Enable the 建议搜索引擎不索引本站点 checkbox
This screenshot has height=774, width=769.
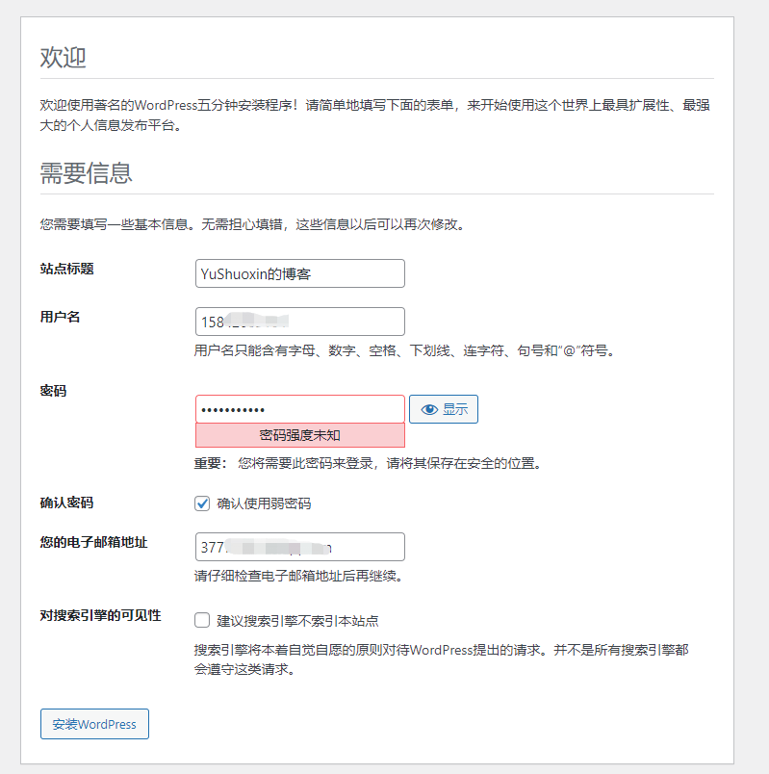[202, 620]
